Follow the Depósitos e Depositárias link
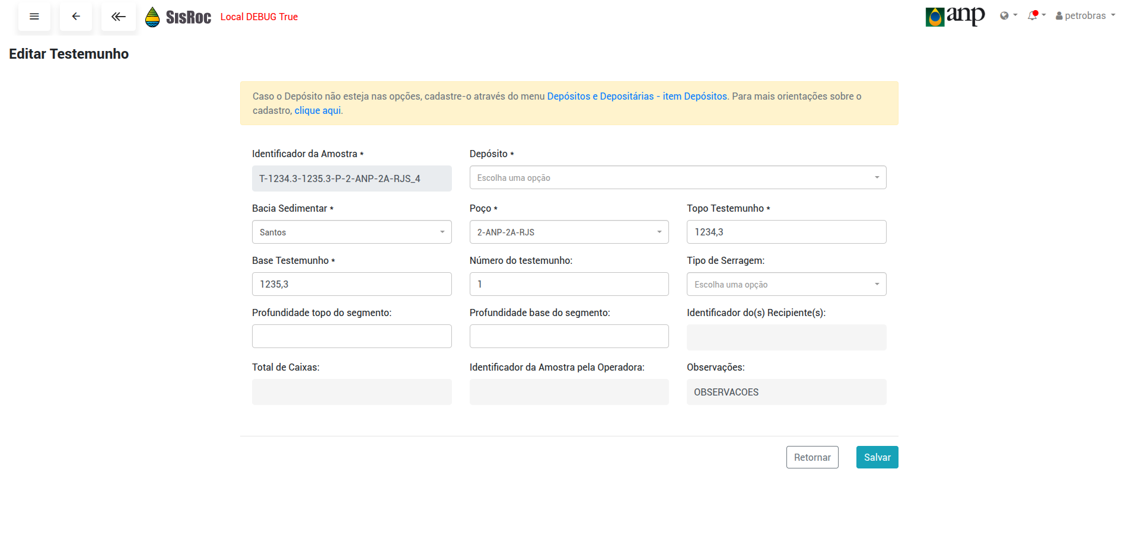The image size is (1131, 558). pyautogui.click(x=636, y=96)
